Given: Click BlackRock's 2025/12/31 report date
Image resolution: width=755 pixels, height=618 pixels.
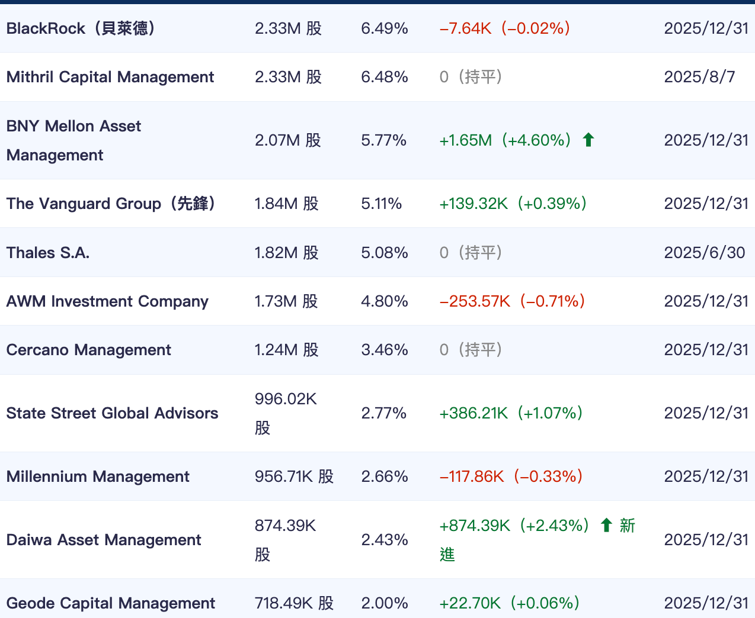Looking at the screenshot, I should click(706, 28).
